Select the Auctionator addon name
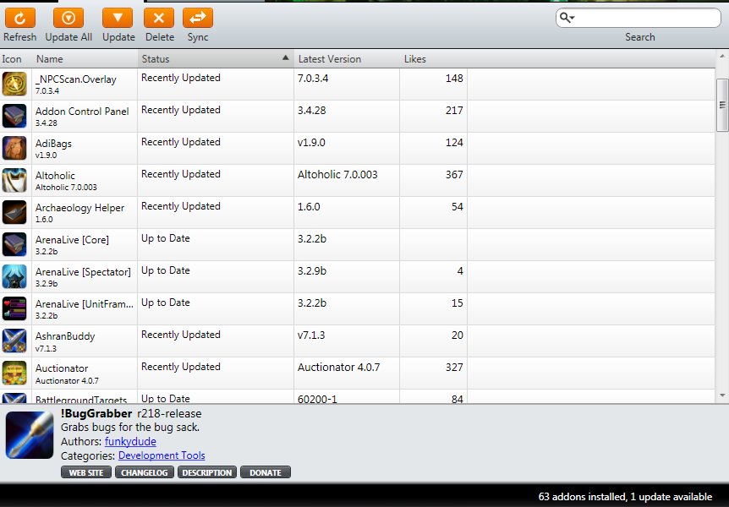This screenshot has height=507, width=729. pos(62,368)
